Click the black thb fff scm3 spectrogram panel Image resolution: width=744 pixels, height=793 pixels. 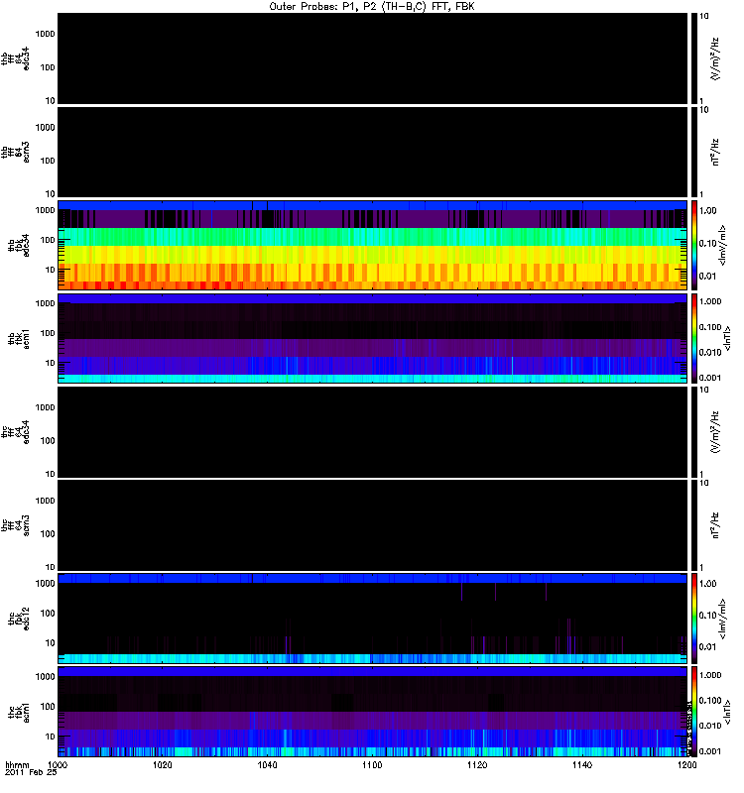tap(373, 152)
